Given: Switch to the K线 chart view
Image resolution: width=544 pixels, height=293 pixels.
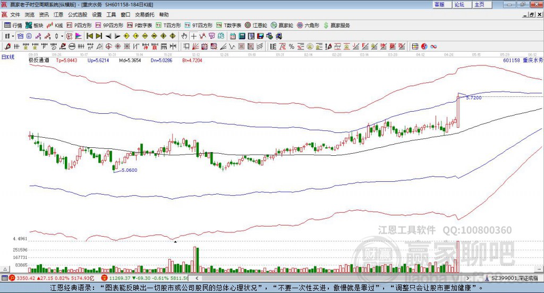Looking at the screenshot, I should (x=55, y=26).
